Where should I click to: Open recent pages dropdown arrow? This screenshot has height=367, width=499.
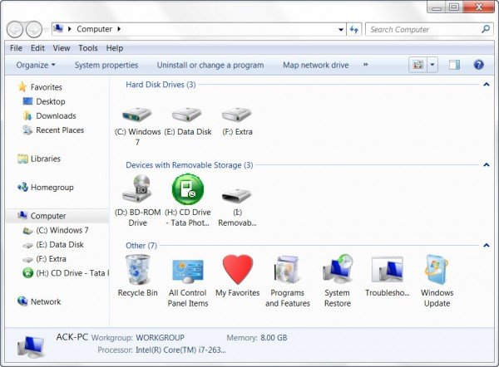tap(46, 30)
